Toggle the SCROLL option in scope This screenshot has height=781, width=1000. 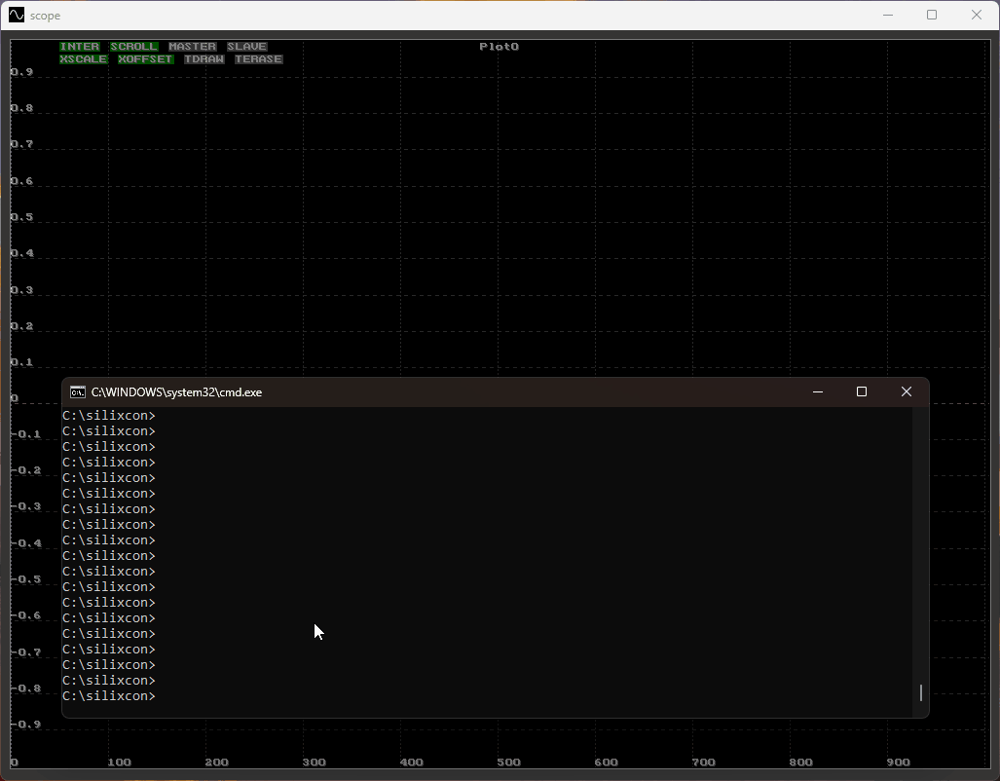click(134, 47)
